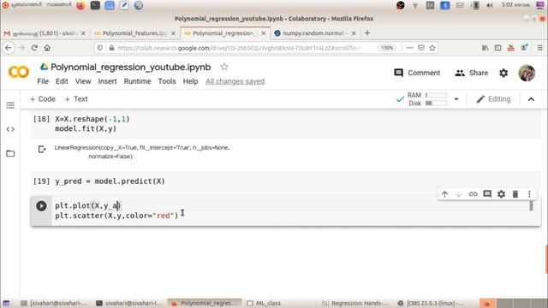This screenshot has width=548, height=308.
Task: Open a new browser tab
Action: (x=367, y=33)
